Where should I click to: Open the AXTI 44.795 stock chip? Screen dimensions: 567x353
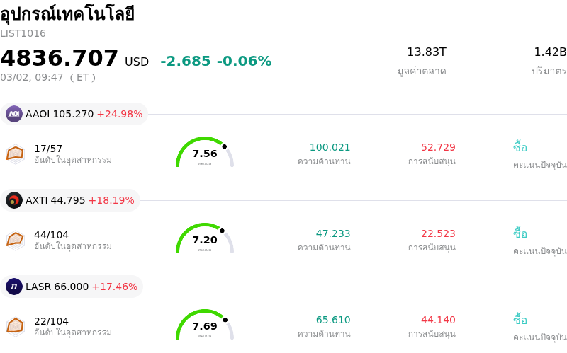(71, 200)
